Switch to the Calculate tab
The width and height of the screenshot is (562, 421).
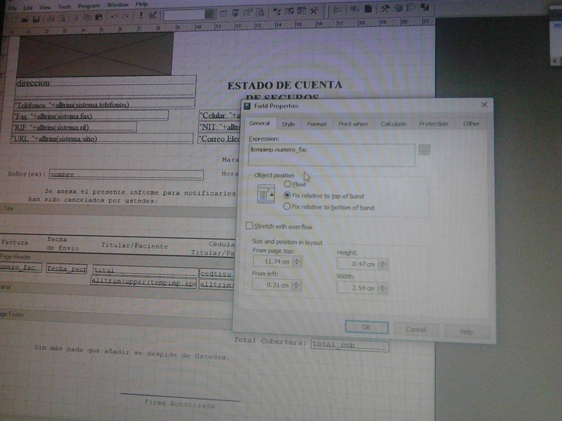[x=393, y=124]
